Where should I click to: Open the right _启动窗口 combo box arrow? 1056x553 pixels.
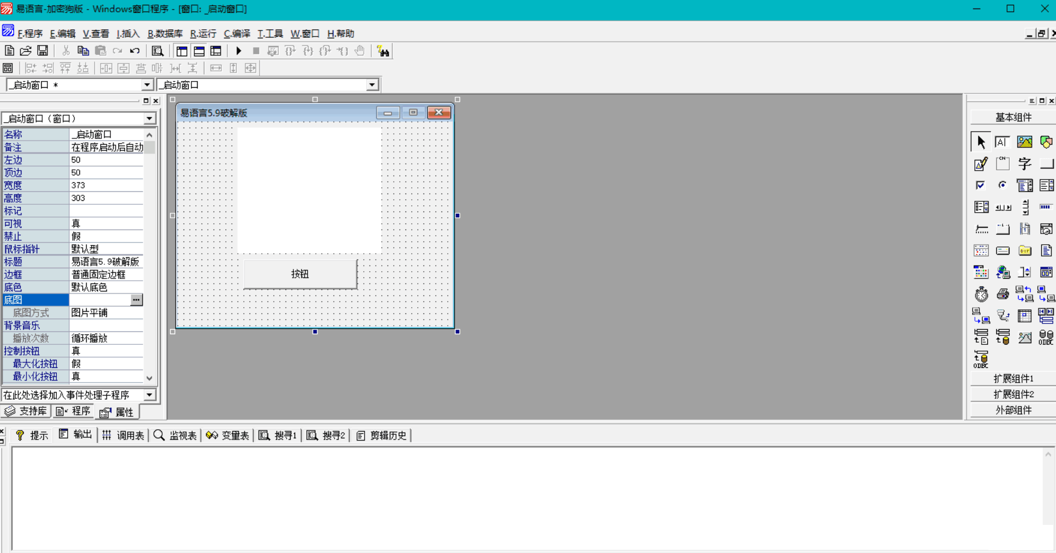[372, 85]
